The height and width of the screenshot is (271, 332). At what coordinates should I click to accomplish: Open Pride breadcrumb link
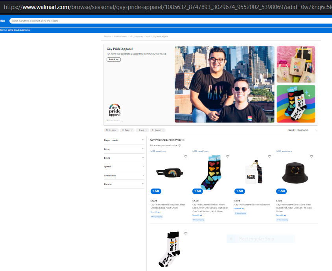click(148, 37)
